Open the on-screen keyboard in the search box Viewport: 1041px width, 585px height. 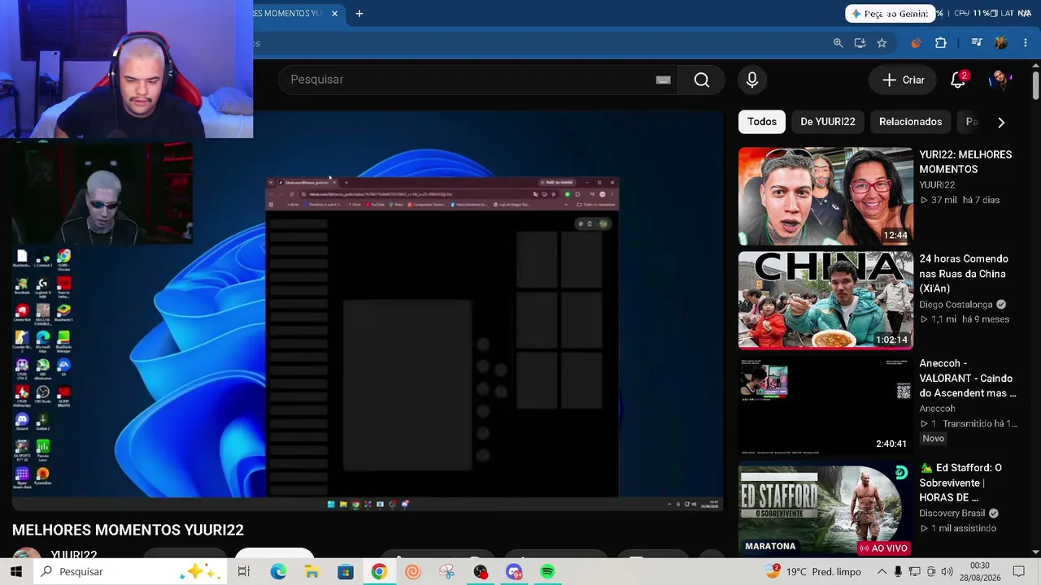(663, 80)
